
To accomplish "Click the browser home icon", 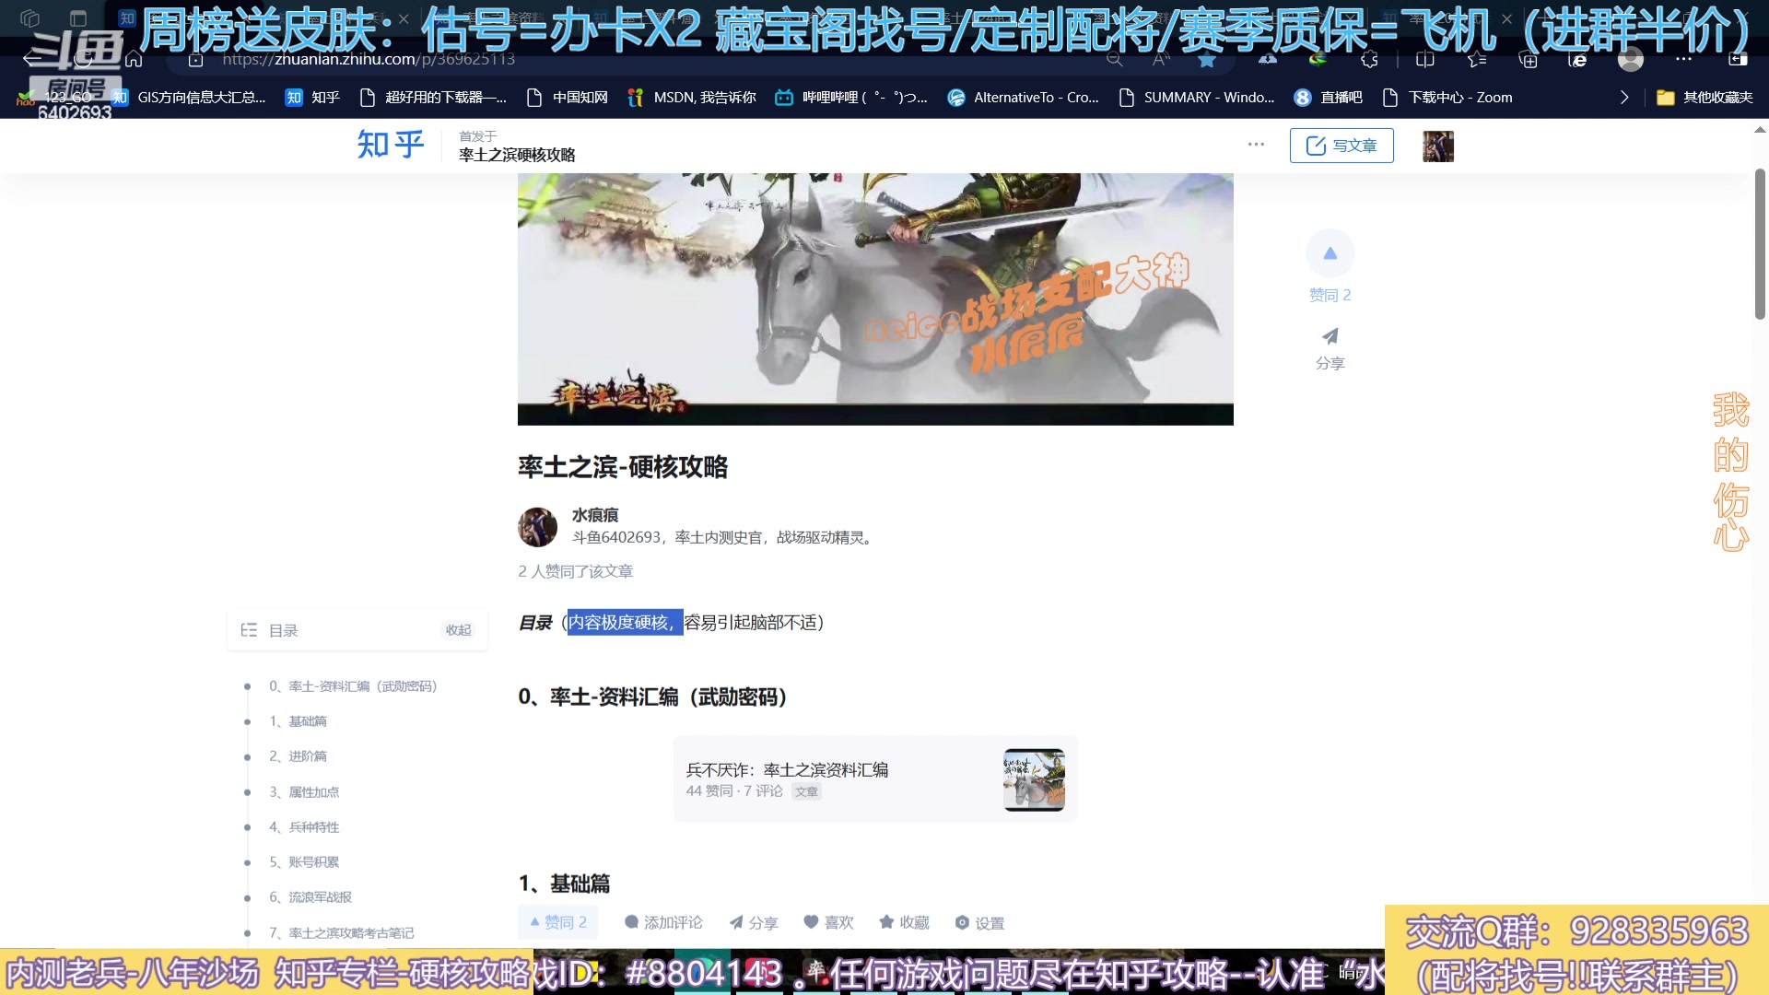I will (135, 59).
